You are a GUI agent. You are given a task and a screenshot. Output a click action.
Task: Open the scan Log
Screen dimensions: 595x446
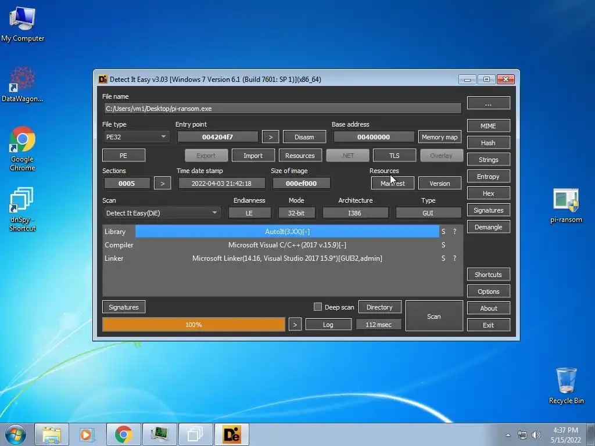(x=328, y=325)
